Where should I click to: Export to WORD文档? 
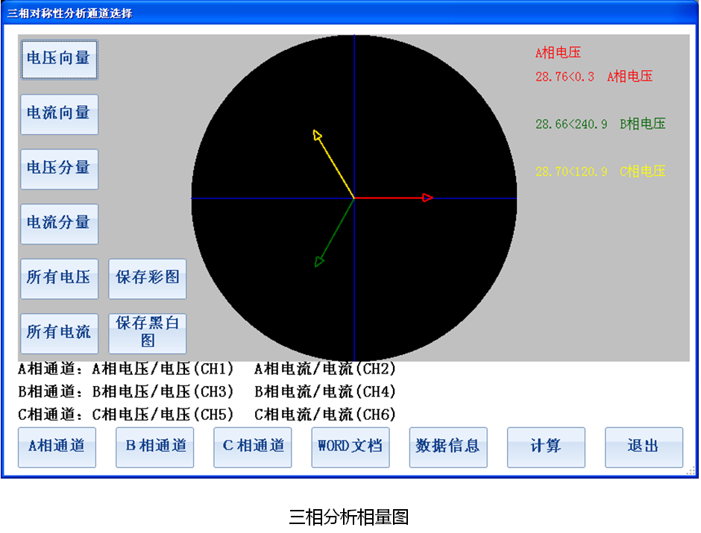350,447
